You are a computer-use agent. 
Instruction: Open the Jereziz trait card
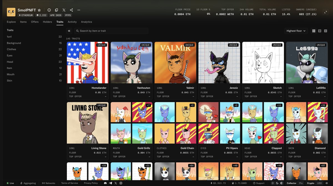(x=219, y=71)
